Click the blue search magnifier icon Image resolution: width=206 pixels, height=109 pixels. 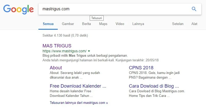pyautogui.click(x=194, y=9)
